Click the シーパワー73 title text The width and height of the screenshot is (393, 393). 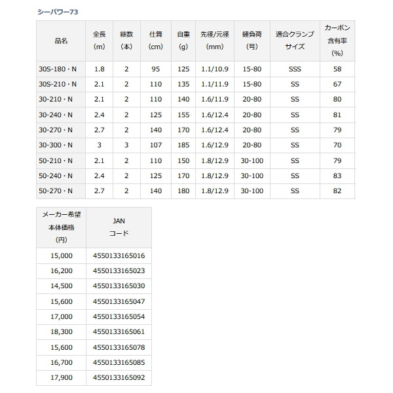pos(58,12)
